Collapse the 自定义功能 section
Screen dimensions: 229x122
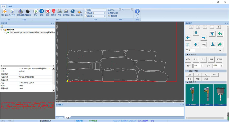click(x=188, y=71)
